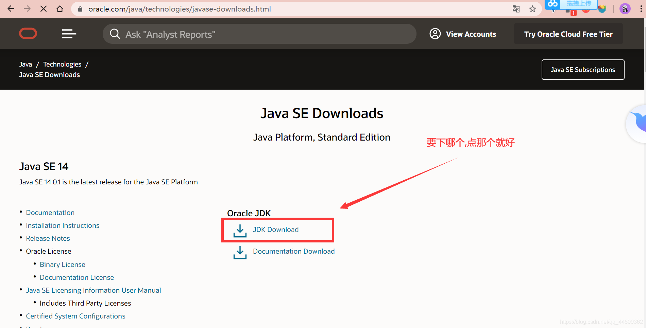This screenshot has width=646, height=328.
Task: Click the Documentation Download arrow icon
Action: (240, 253)
